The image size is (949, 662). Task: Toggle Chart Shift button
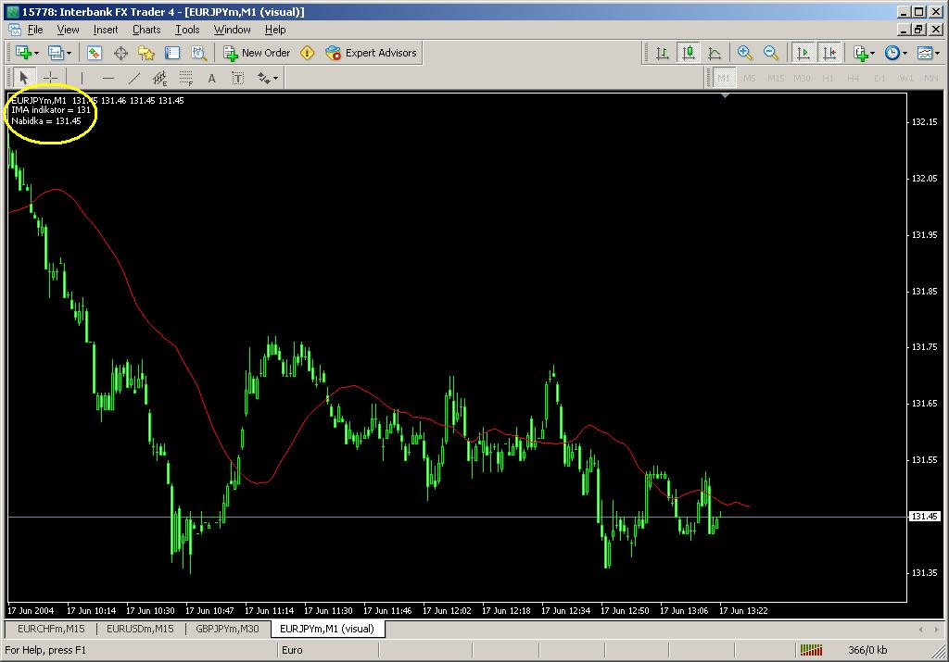[x=829, y=53]
